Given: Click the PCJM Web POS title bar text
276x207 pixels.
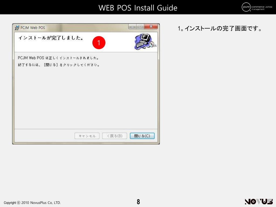Looking at the screenshot, I should [33, 28].
